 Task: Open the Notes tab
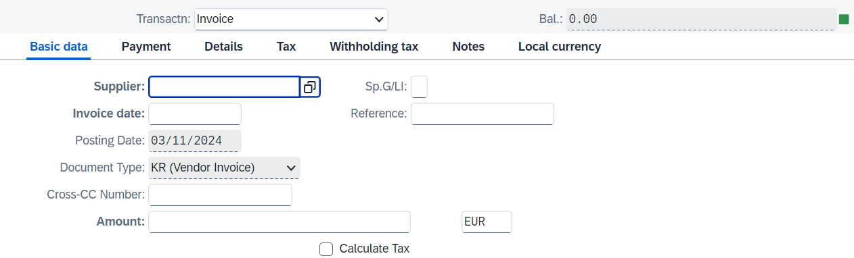click(468, 47)
